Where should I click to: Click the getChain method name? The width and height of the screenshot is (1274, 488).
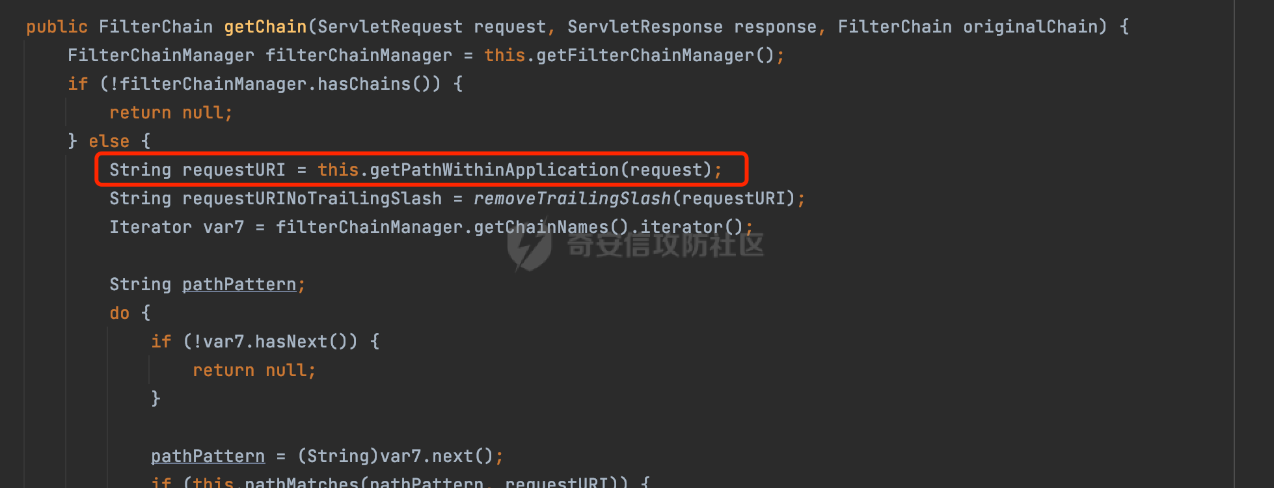point(265,27)
